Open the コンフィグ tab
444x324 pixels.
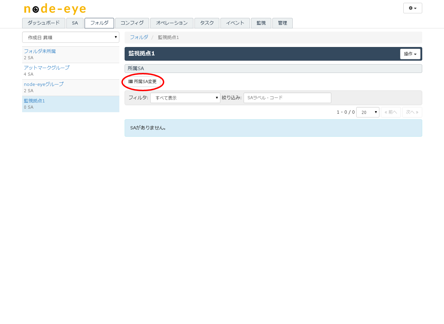pos(132,23)
